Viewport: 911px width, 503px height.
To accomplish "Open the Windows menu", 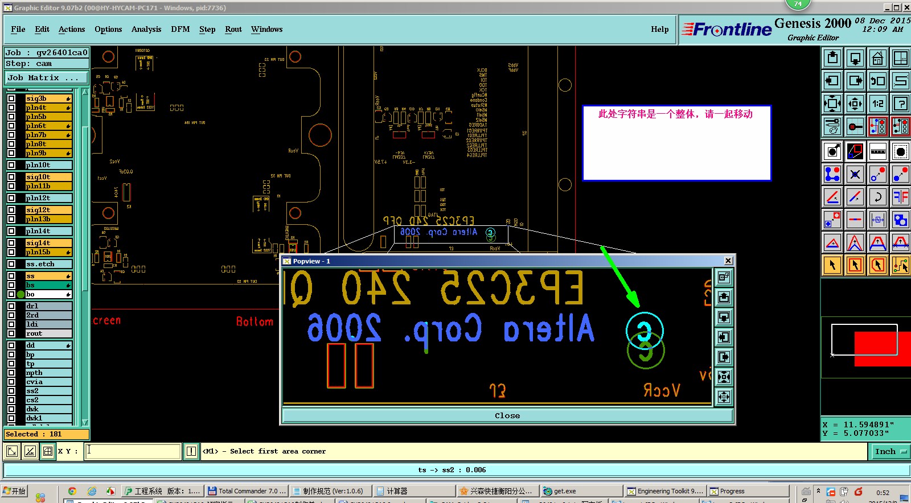I will coord(266,29).
